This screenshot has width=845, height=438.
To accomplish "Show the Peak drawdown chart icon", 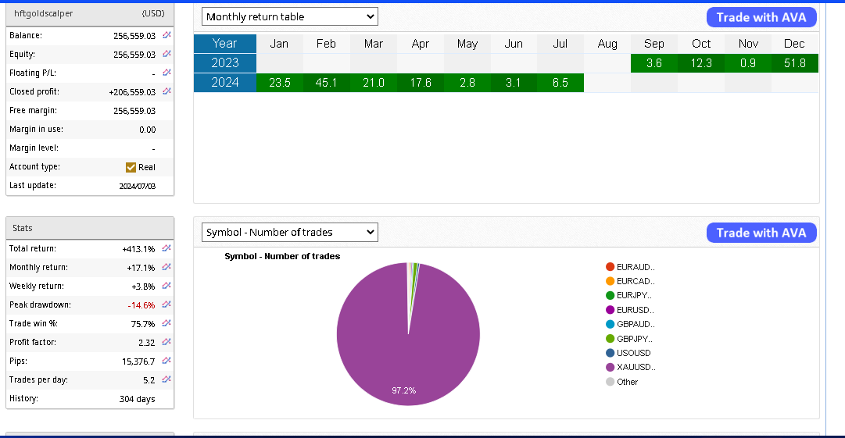I will [166, 305].
